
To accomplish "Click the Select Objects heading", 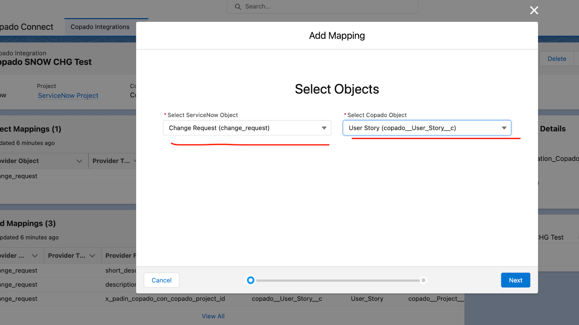I will click(337, 89).
